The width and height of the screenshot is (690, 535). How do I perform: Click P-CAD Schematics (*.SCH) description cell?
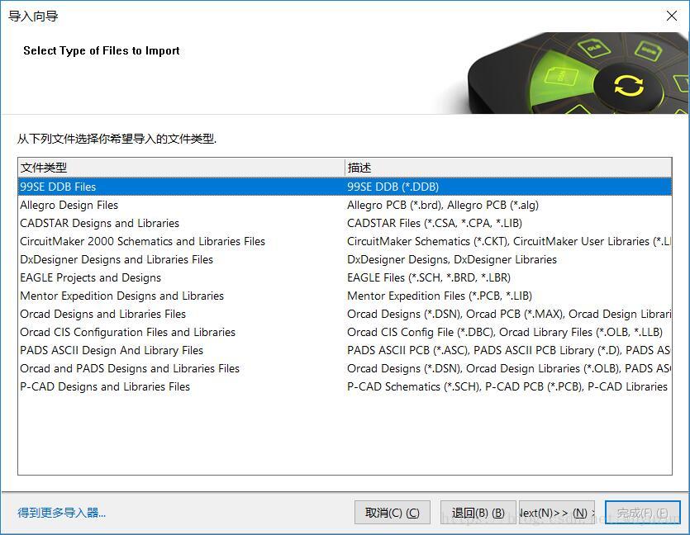pos(509,386)
